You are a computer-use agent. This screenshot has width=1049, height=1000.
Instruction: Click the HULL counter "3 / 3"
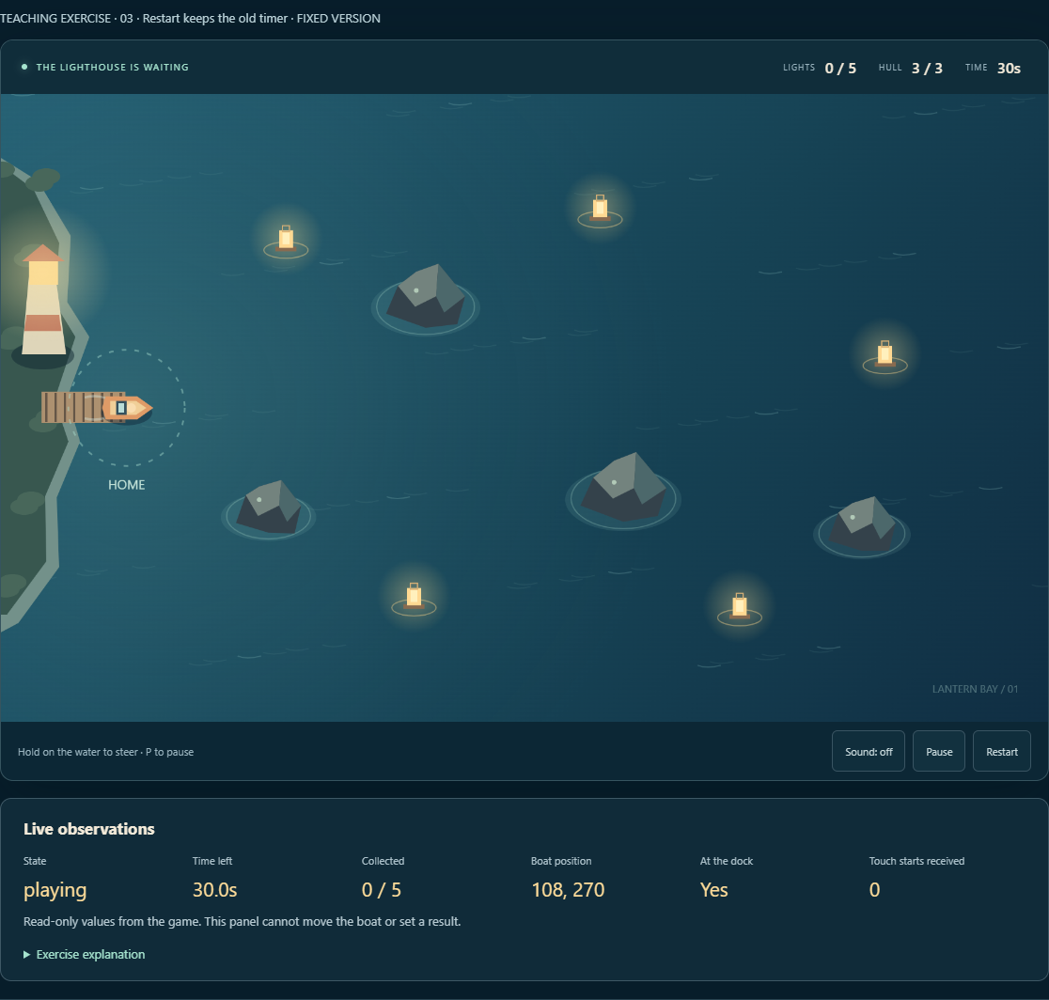click(x=927, y=69)
